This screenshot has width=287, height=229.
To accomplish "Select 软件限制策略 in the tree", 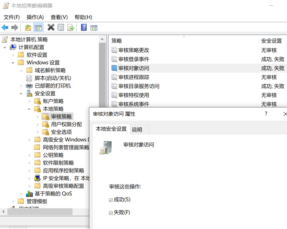I will tap(58, 163).
